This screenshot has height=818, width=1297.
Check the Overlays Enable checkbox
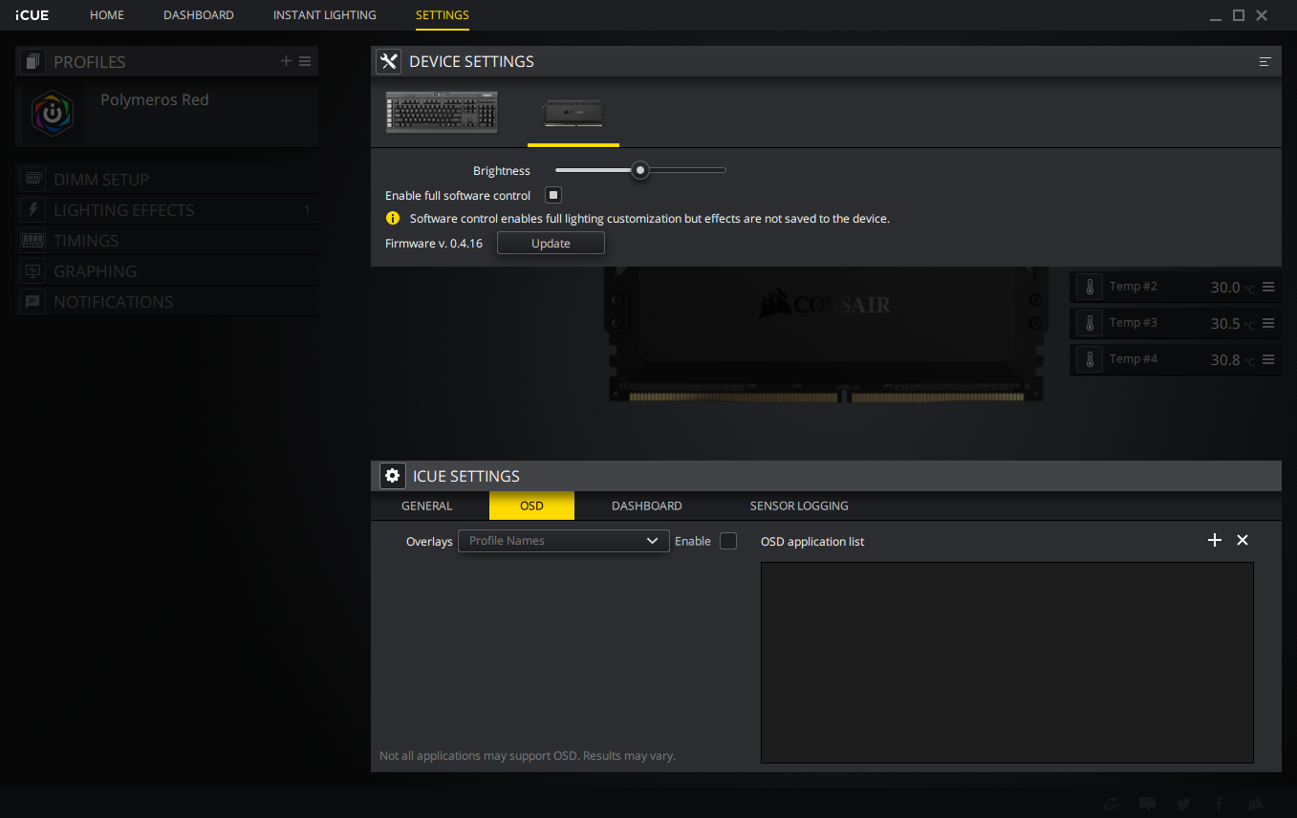click(728, 541)
